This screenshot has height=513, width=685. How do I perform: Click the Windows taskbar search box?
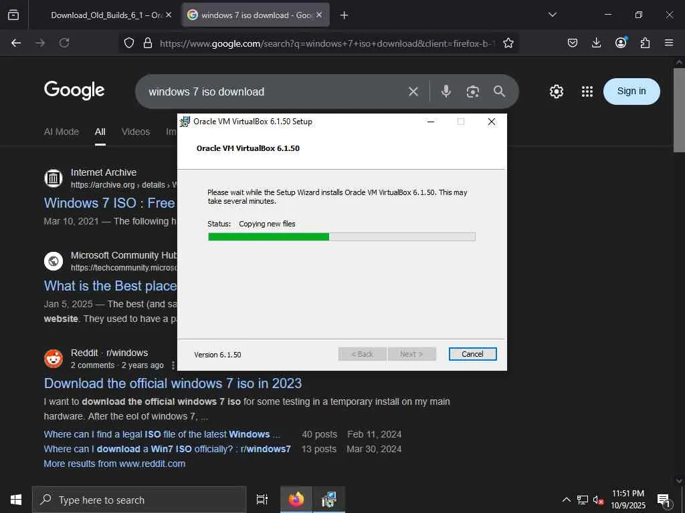click(139, 500)
